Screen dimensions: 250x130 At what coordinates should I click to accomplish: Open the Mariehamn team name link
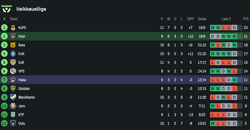pos(26,97)
